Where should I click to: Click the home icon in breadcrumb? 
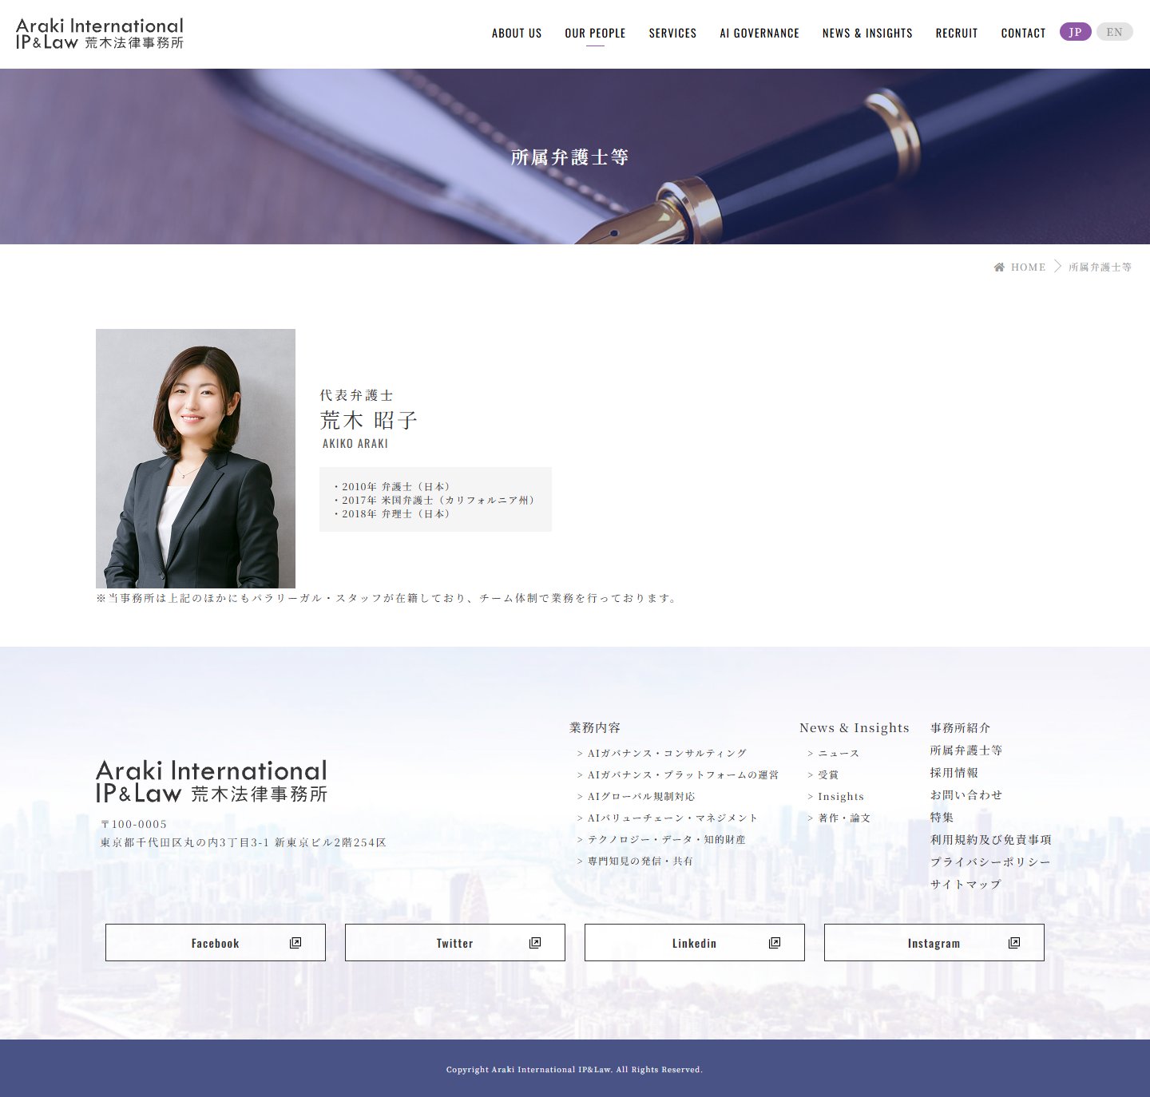pos(999,267)
